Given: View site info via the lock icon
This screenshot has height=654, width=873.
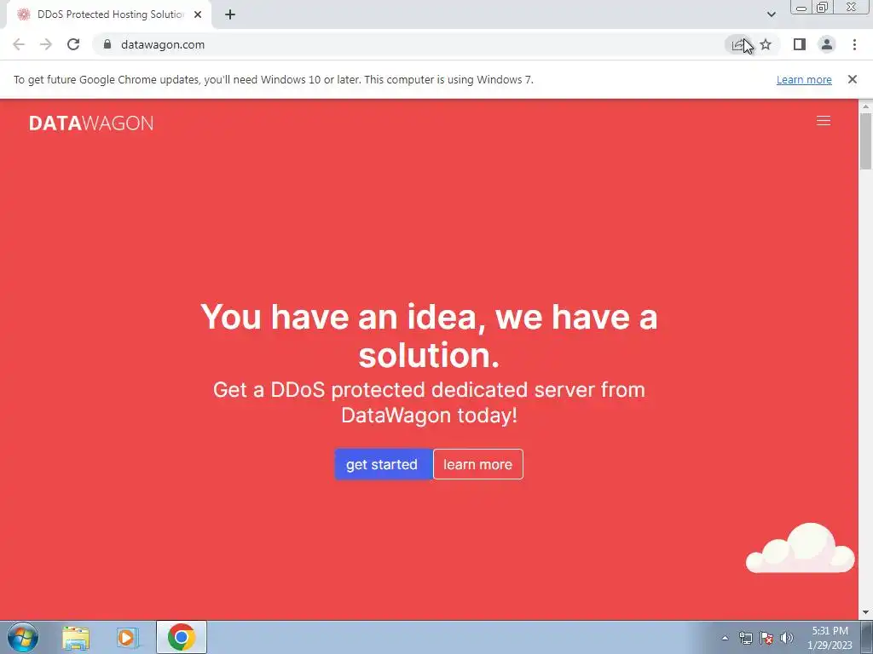Looking at the screenshot, I should (107, 44).
